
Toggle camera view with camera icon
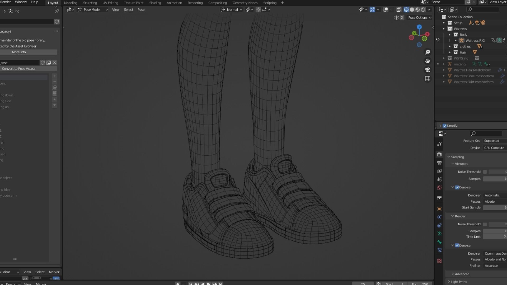(428, 70)
